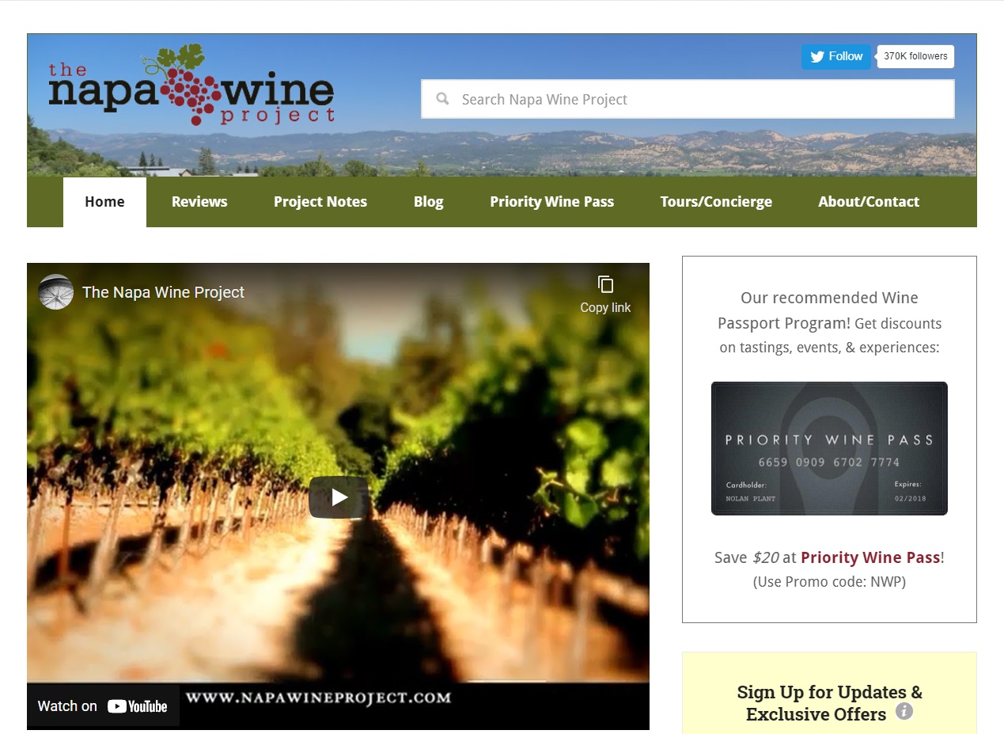1004x734 pixels.
Task: Click the Copy link icon on video
Action: click(605, 285)
